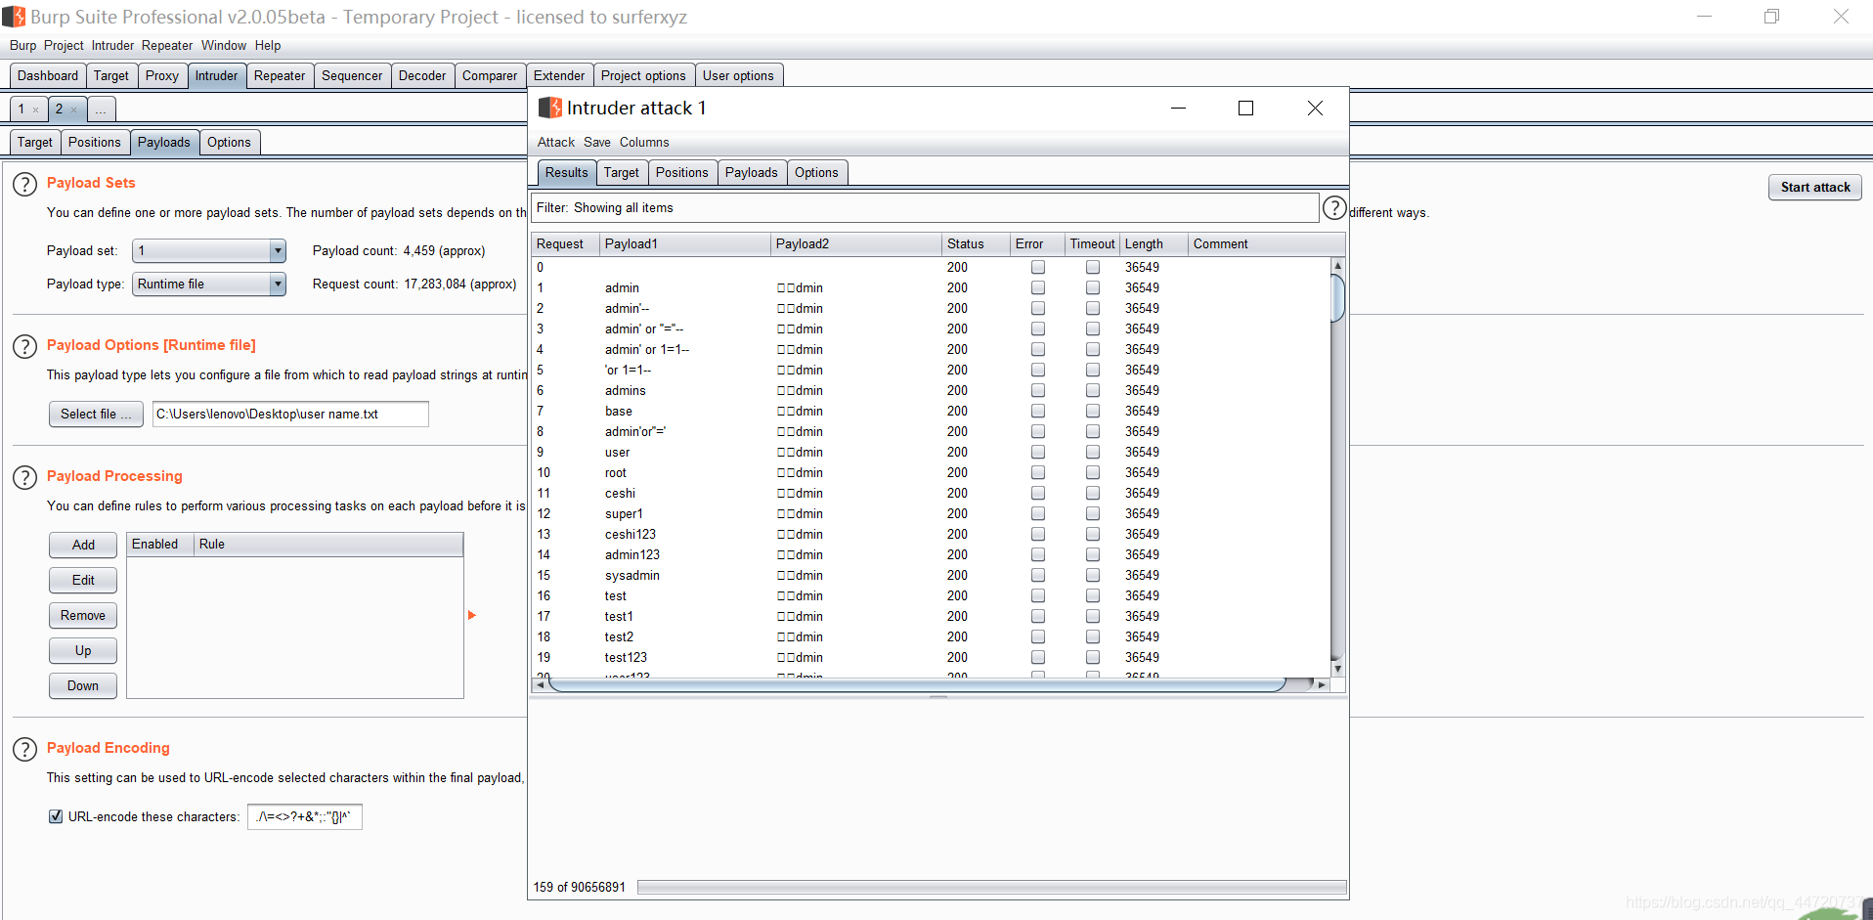This screenshot has height=920, width=1873.
Task: Toggle Error checkbox for request 18
Action: pos(1038,636)
